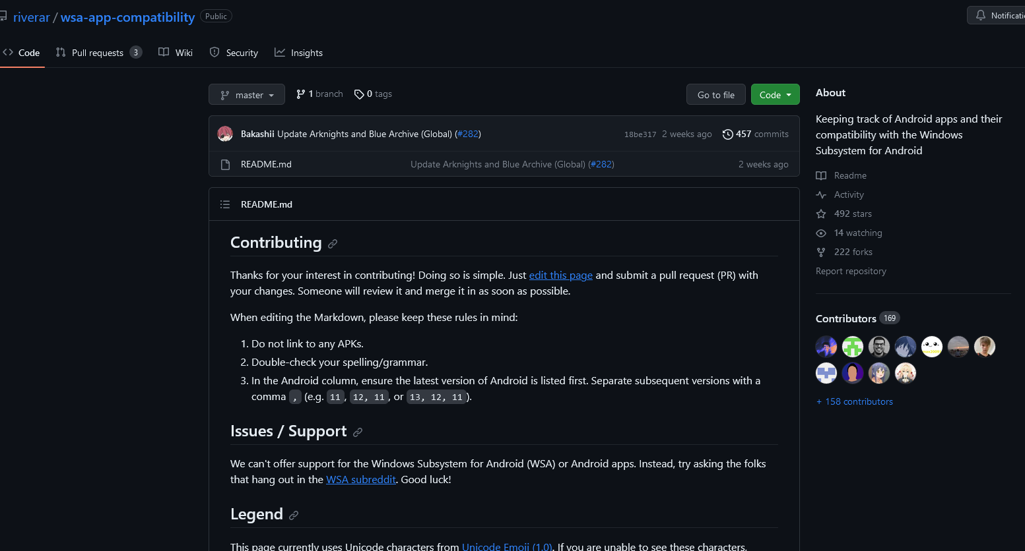Click the Legend heading anchor link icon

pyautogui.click(x=294, y=515)
